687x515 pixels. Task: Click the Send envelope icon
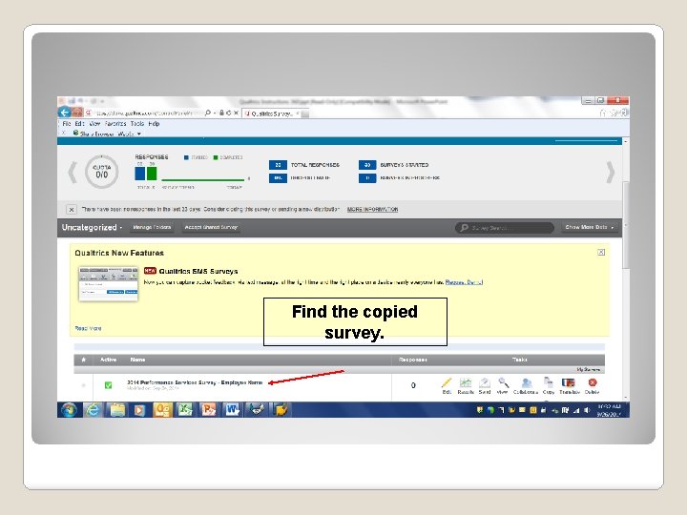point(484,383)
